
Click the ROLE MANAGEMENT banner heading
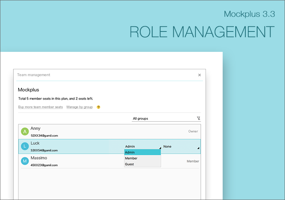pyautogui.click(x=202, y=32)
